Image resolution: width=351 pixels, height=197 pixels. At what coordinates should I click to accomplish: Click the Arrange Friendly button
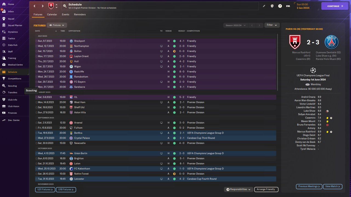[266, 189]
